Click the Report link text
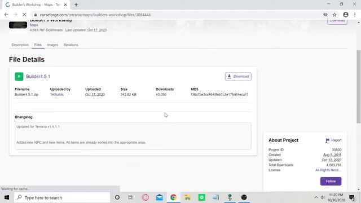This screenshot has height=203, width=361. (x=336, y=140)
